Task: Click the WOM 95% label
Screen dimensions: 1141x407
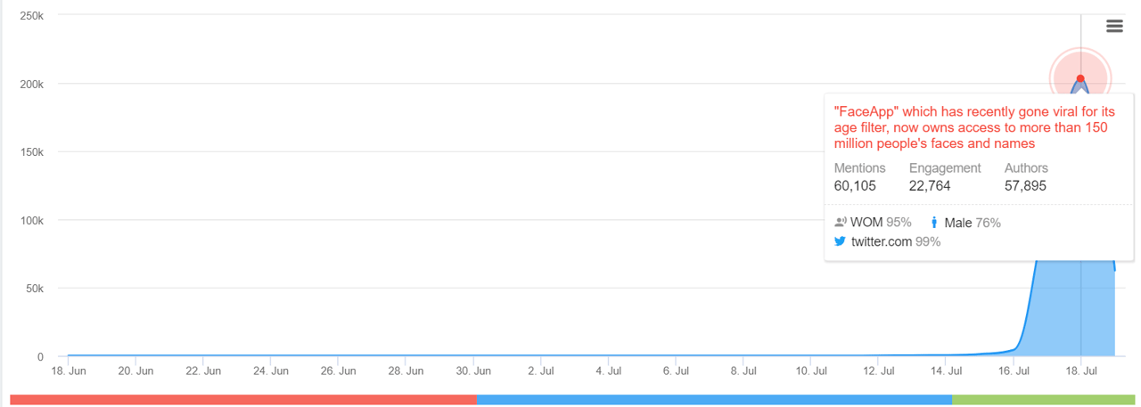Action: pos(882,223)
